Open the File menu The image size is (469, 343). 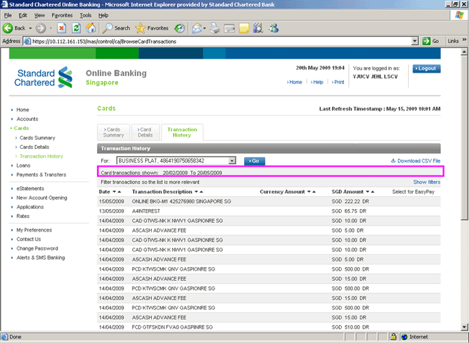(8, 15)
